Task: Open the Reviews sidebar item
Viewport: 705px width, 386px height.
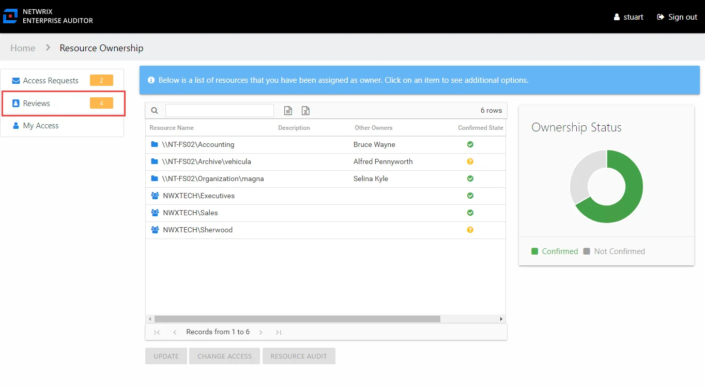Action: 63,103
